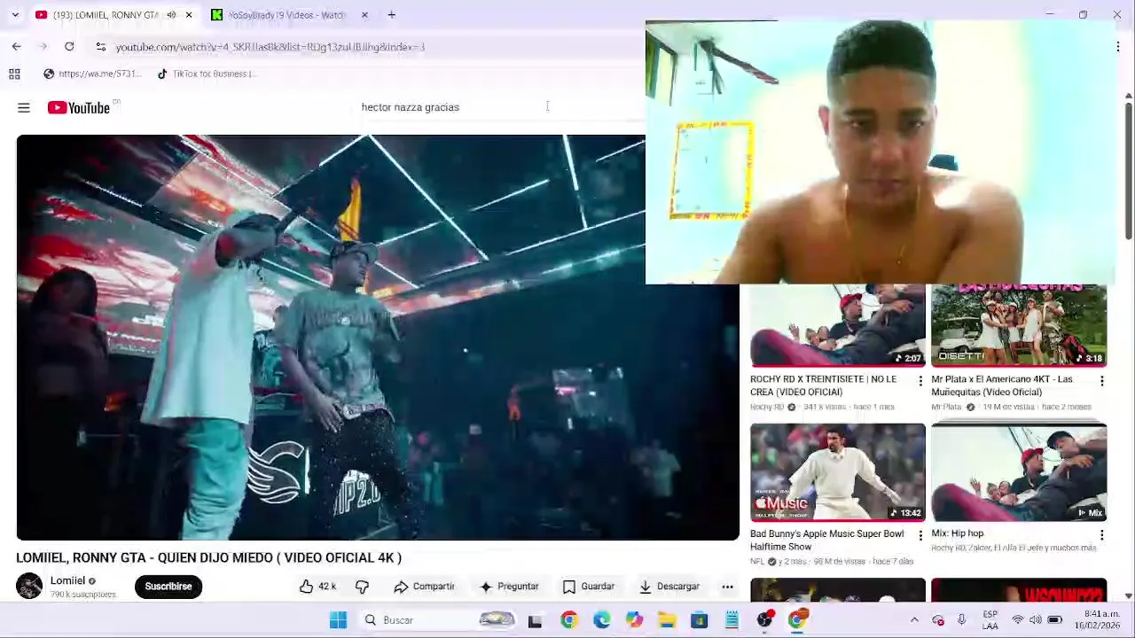
Task: Open Microsoft Store from the taskbar
Action: coord(700,620)
